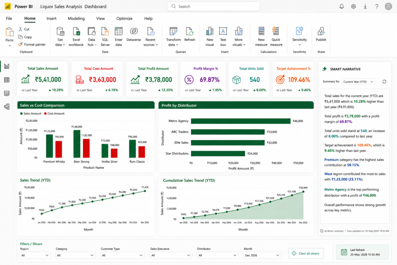Open the Distributor slicer dropdown
This screenshot has height=265, width=397.
click(217, 255)
